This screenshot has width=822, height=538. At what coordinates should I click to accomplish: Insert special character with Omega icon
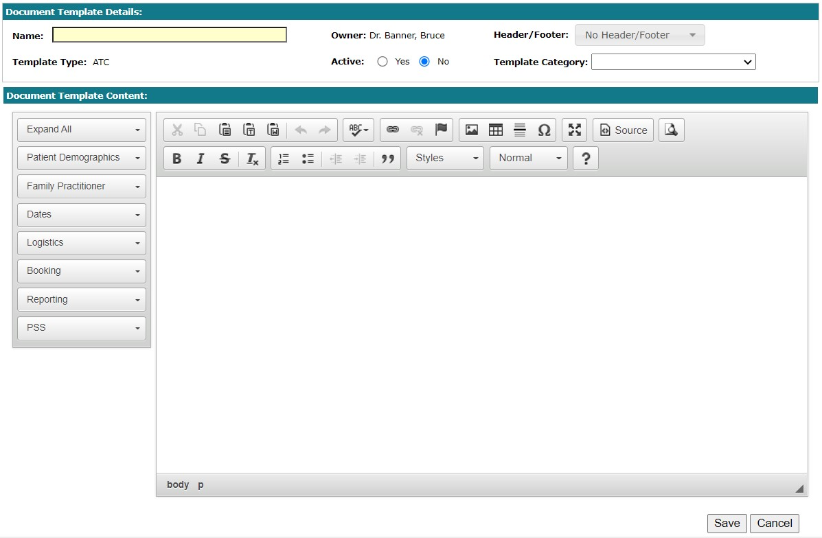pyautogui.click(x=544, y=130)
